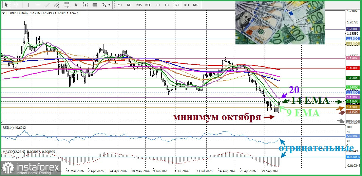Click the RSI 50.0000 level label
362x176 pixels.
353,136
